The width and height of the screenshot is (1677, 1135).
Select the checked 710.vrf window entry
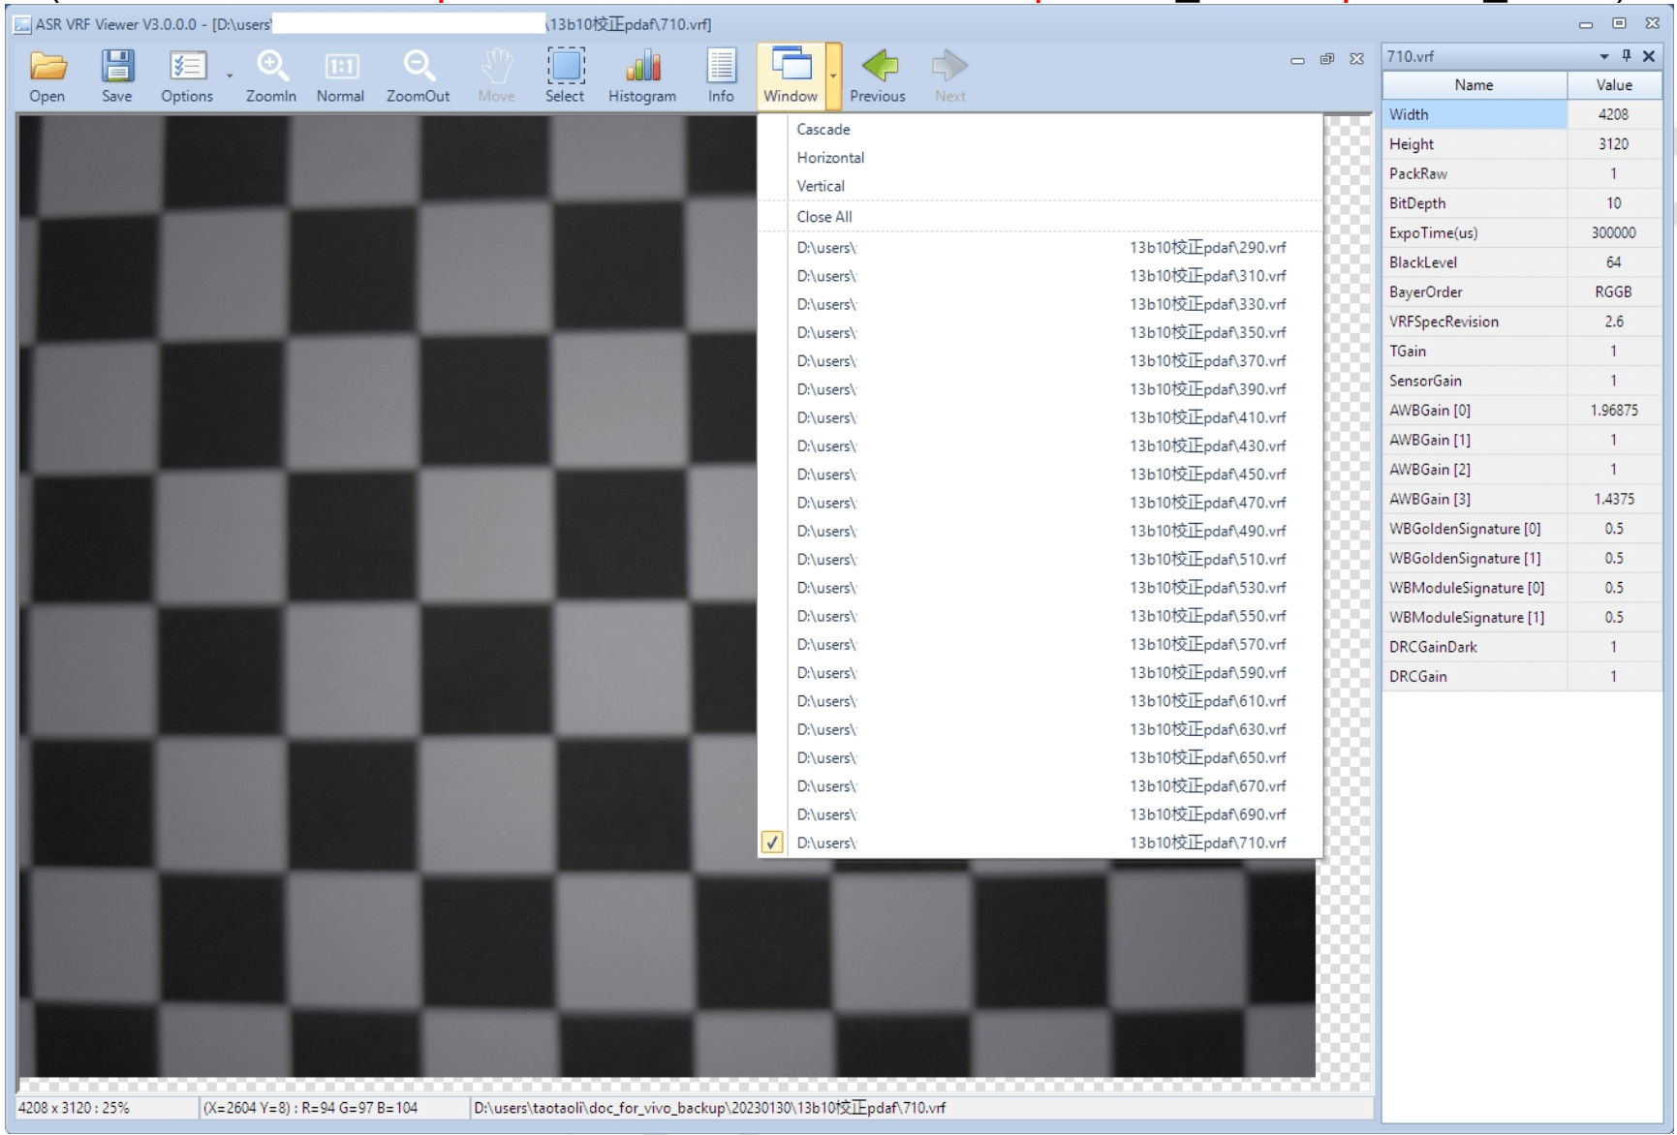[x=1040, y=843]
